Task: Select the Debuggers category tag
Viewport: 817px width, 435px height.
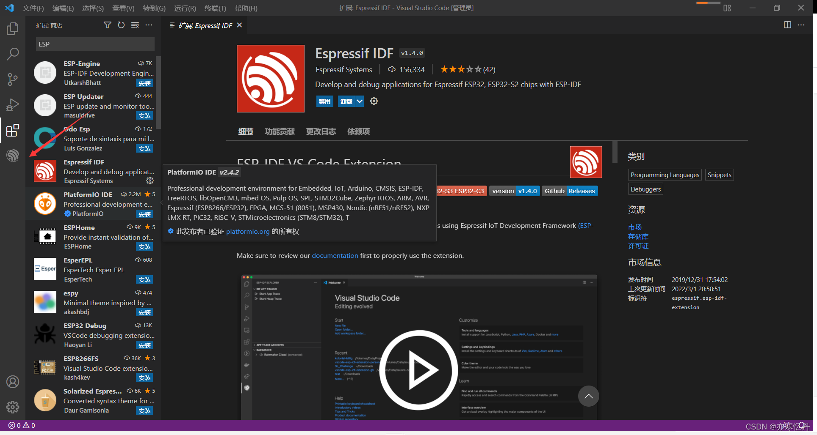Action: coord(645,189)
